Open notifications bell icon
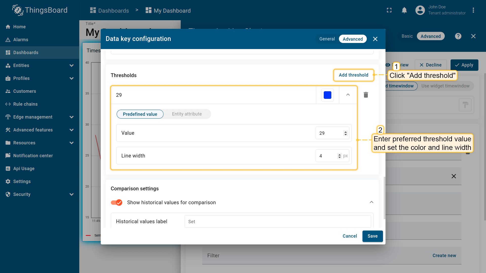 coord(404,10)
